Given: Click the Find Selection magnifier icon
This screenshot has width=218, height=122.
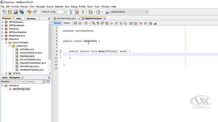Looking at the screenshot, I should pyautogui.click(x=93, y=23).
